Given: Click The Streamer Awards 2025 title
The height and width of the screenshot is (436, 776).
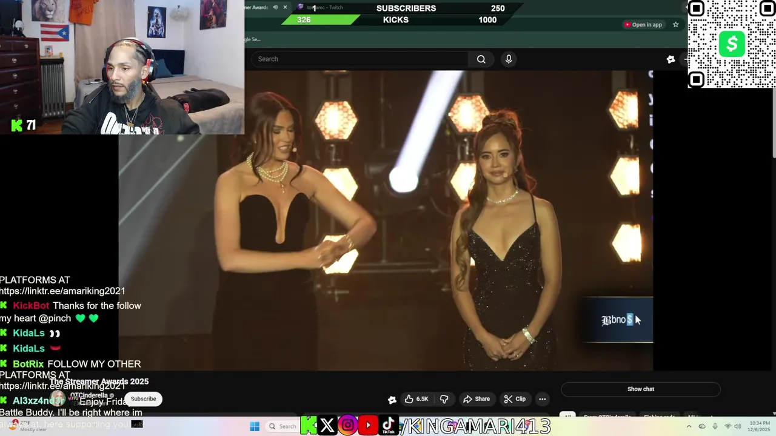Looking at the screenshot, I should (99, 381).
